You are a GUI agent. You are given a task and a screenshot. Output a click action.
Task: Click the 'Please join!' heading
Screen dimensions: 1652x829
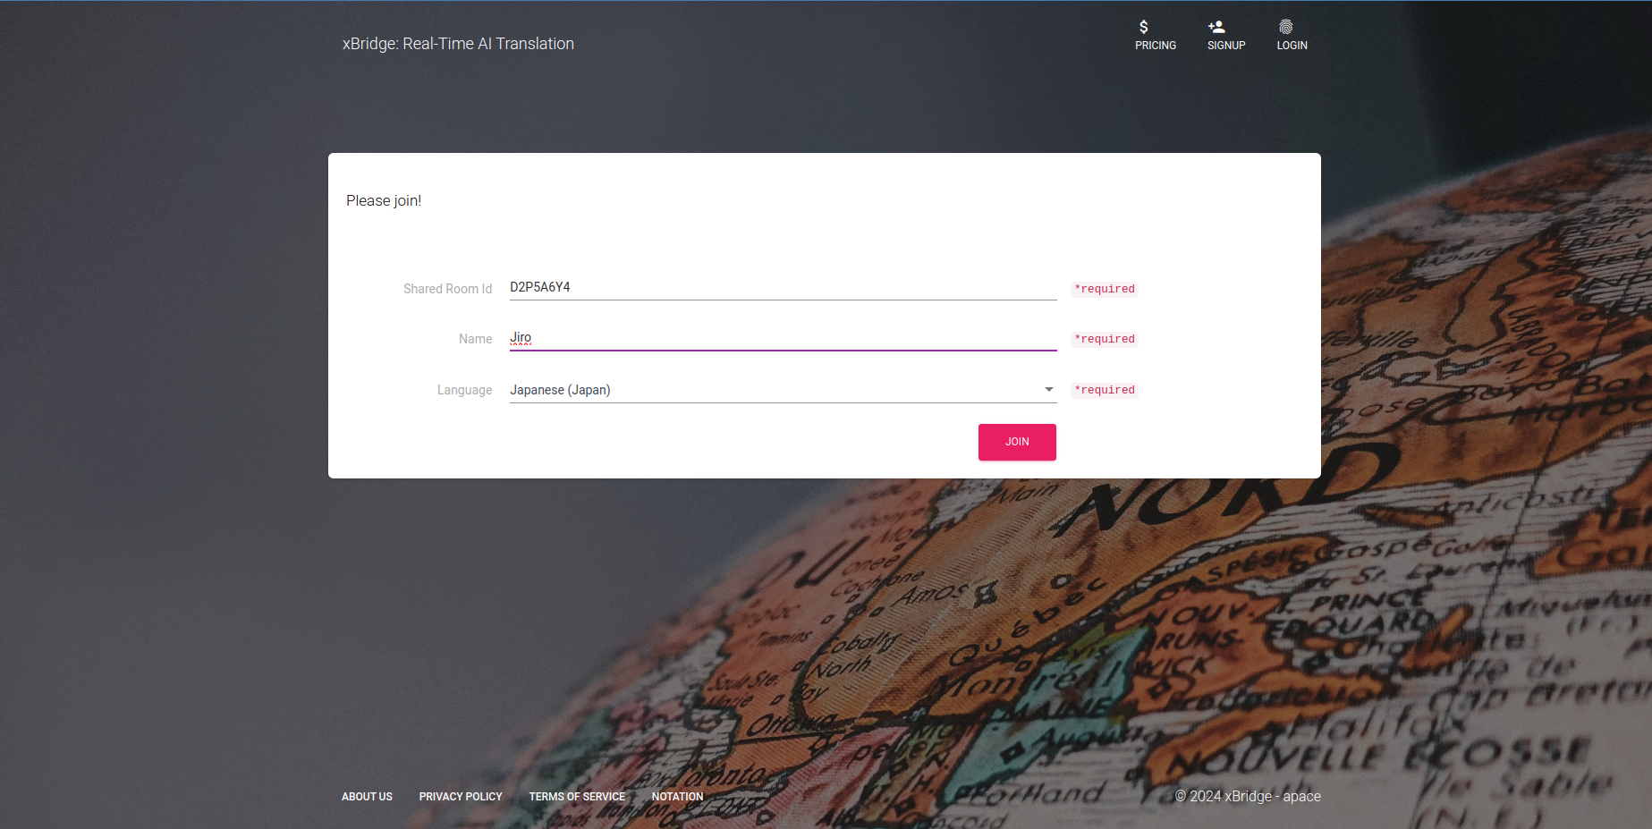click(x=384, y=200)
